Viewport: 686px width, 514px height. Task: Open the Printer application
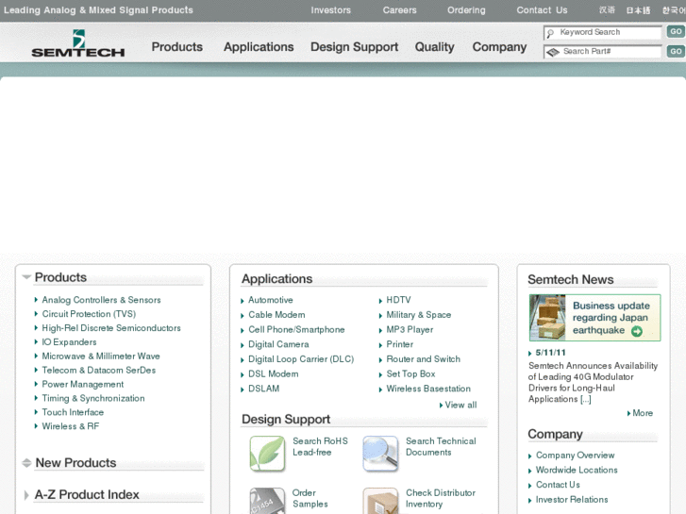(399, 344)
